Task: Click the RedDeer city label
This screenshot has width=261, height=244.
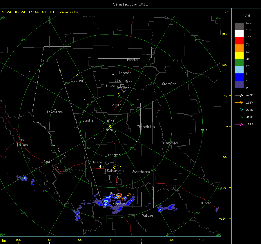Action: point(123,88)
